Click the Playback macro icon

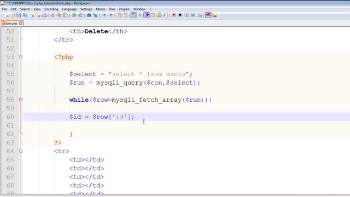(186, 15)
